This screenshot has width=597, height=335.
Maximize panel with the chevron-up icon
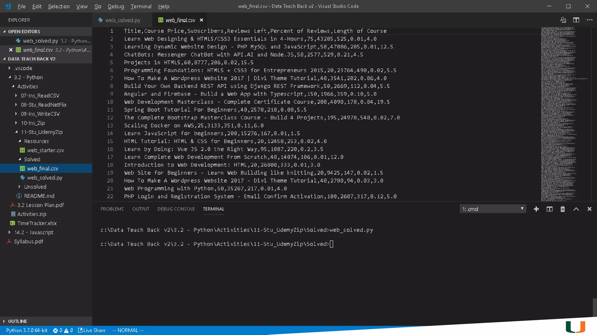point(576,209)
